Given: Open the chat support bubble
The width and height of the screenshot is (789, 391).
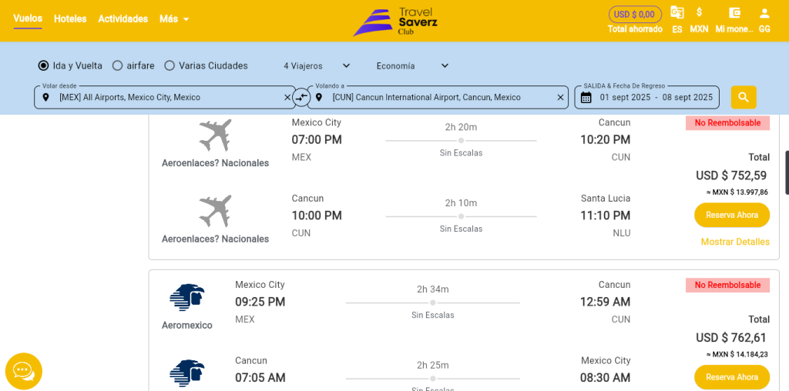Looking at the screenshot, I should pyautogui.click(x=24, y=372).
